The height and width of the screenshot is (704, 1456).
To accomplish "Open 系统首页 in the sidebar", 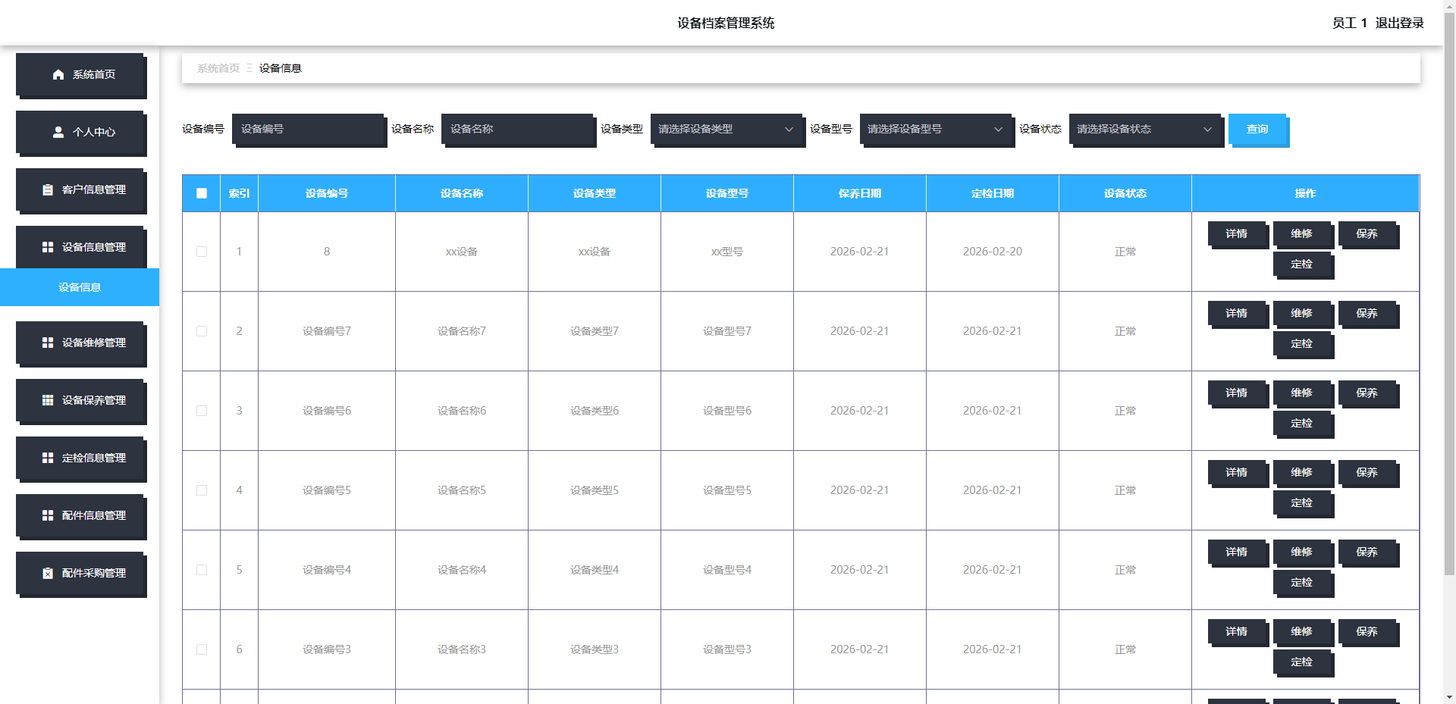I will pos(80,74).
